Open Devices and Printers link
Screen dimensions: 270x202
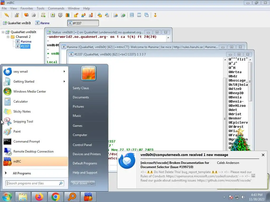[86, 154]
